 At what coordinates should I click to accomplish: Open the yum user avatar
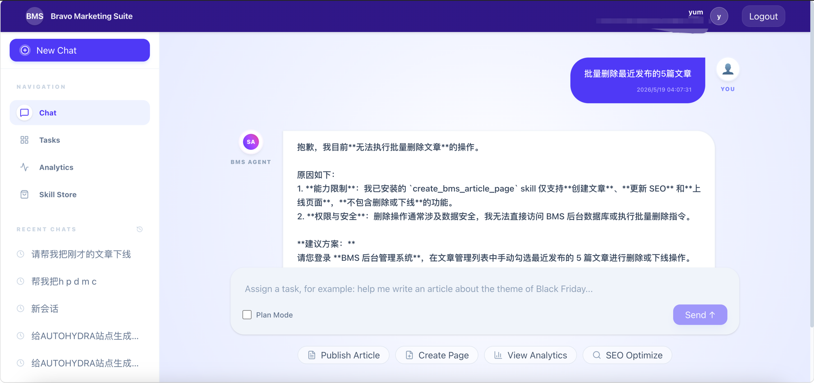719,16
